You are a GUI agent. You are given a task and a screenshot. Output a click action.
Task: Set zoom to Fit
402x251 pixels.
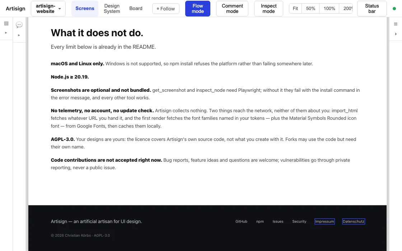pyautogui.click(x=295, y=9)
